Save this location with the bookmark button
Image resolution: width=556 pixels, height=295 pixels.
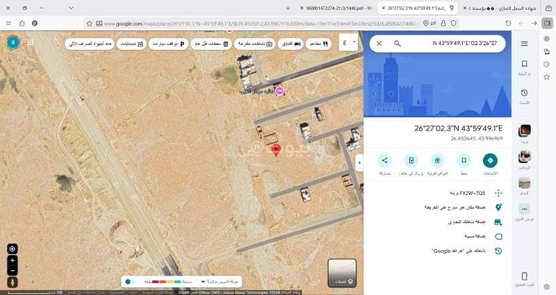click(x=464, y=160)
